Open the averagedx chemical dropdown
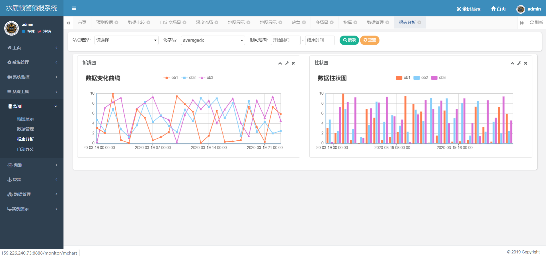The width and height of the screenshot is (546, 256). click(x=213, y=40)
